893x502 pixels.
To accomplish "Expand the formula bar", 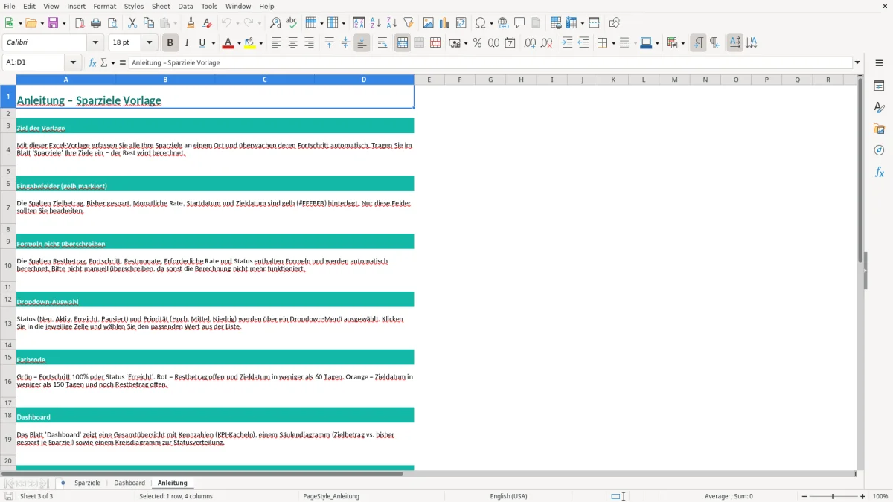I will [857, 62].
